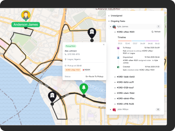Screen dimensions: 175x131
Task: Click the To Pickup event box icon
Action: pos(118,48)
